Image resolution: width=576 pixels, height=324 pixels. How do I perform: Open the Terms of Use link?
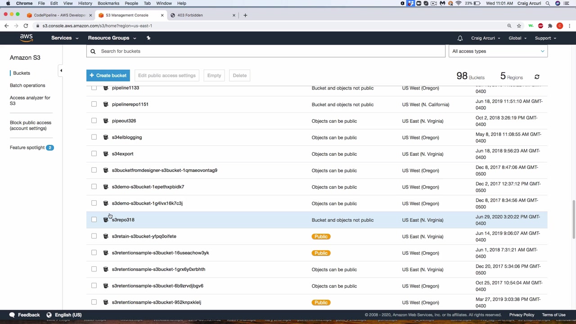[553, 315]
